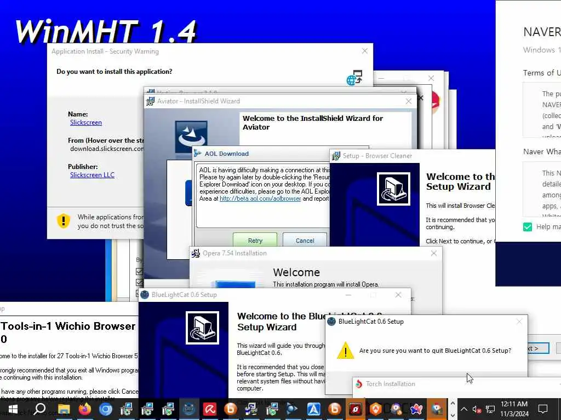The image size is (561, 420).
Task: Open the notification center icon
Action: (543, 409)
